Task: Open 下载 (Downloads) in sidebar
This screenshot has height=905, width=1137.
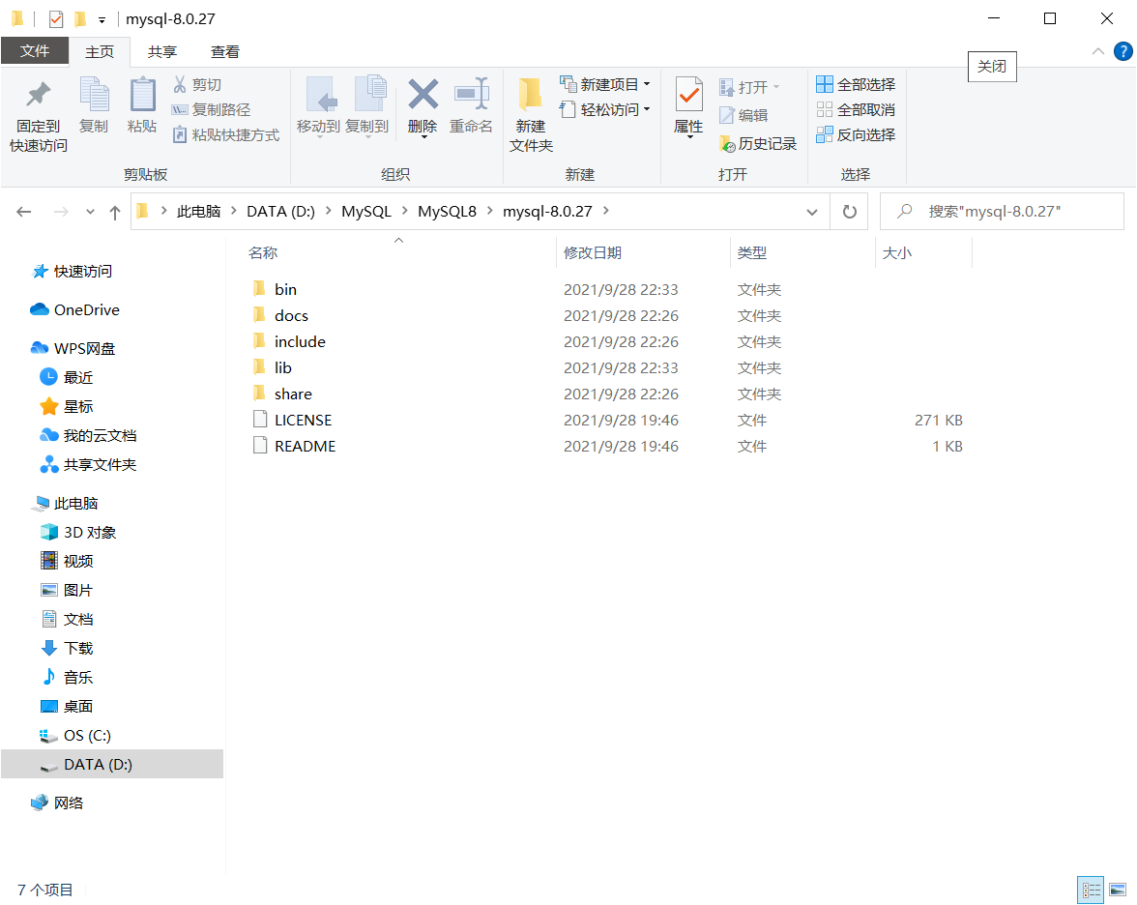Action: tap(67, 648)
